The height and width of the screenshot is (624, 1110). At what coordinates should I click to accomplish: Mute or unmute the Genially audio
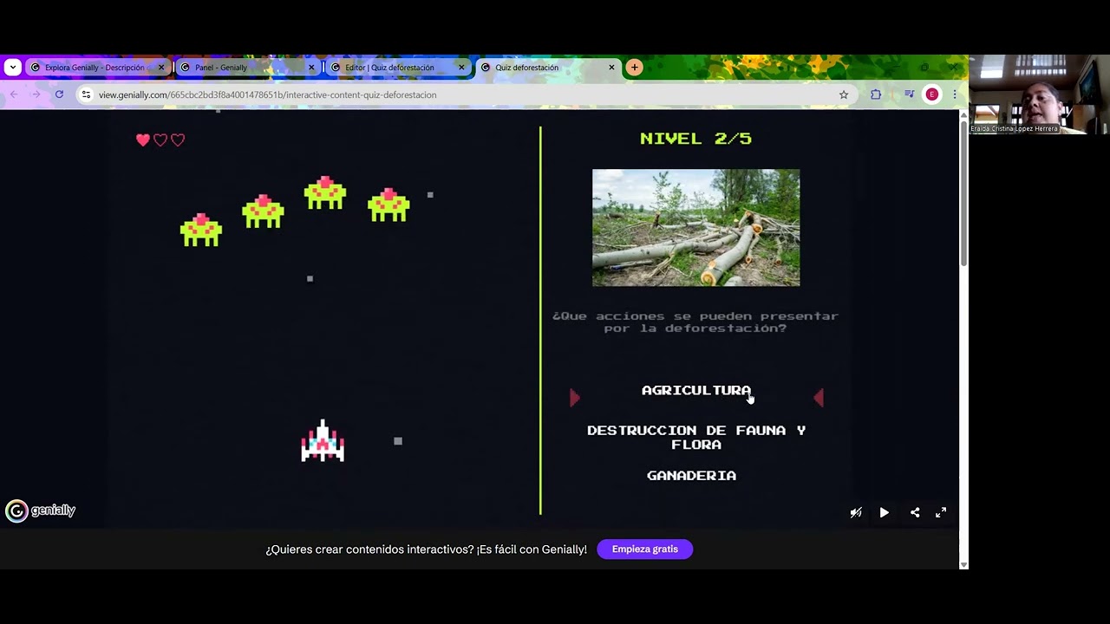pyautogui.click(x=856, y=513)
